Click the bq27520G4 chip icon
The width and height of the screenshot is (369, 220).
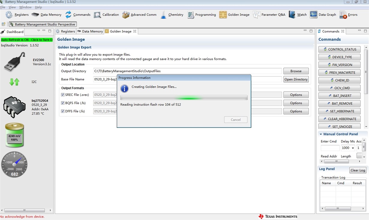(x=14, y=107)
